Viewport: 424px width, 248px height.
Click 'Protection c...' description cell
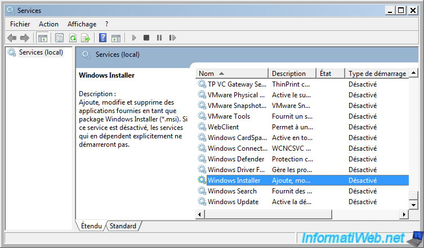pyautogui.click(x=292, y=159)
